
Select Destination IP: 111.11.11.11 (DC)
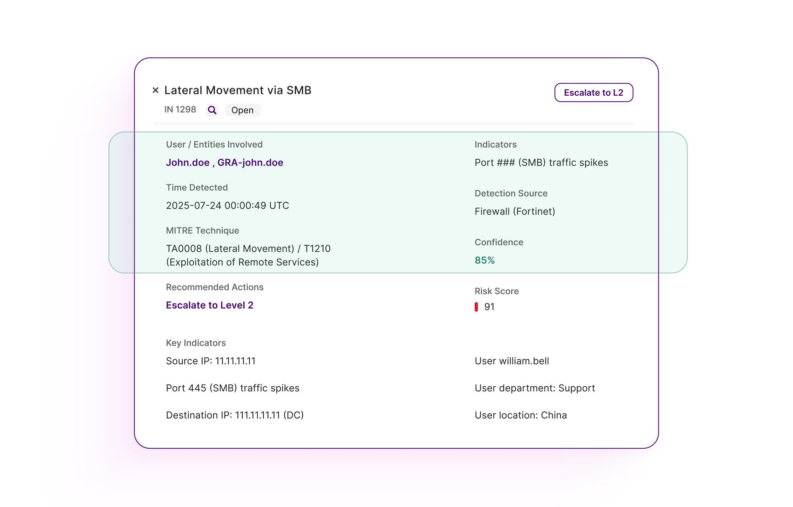point(235,415)
